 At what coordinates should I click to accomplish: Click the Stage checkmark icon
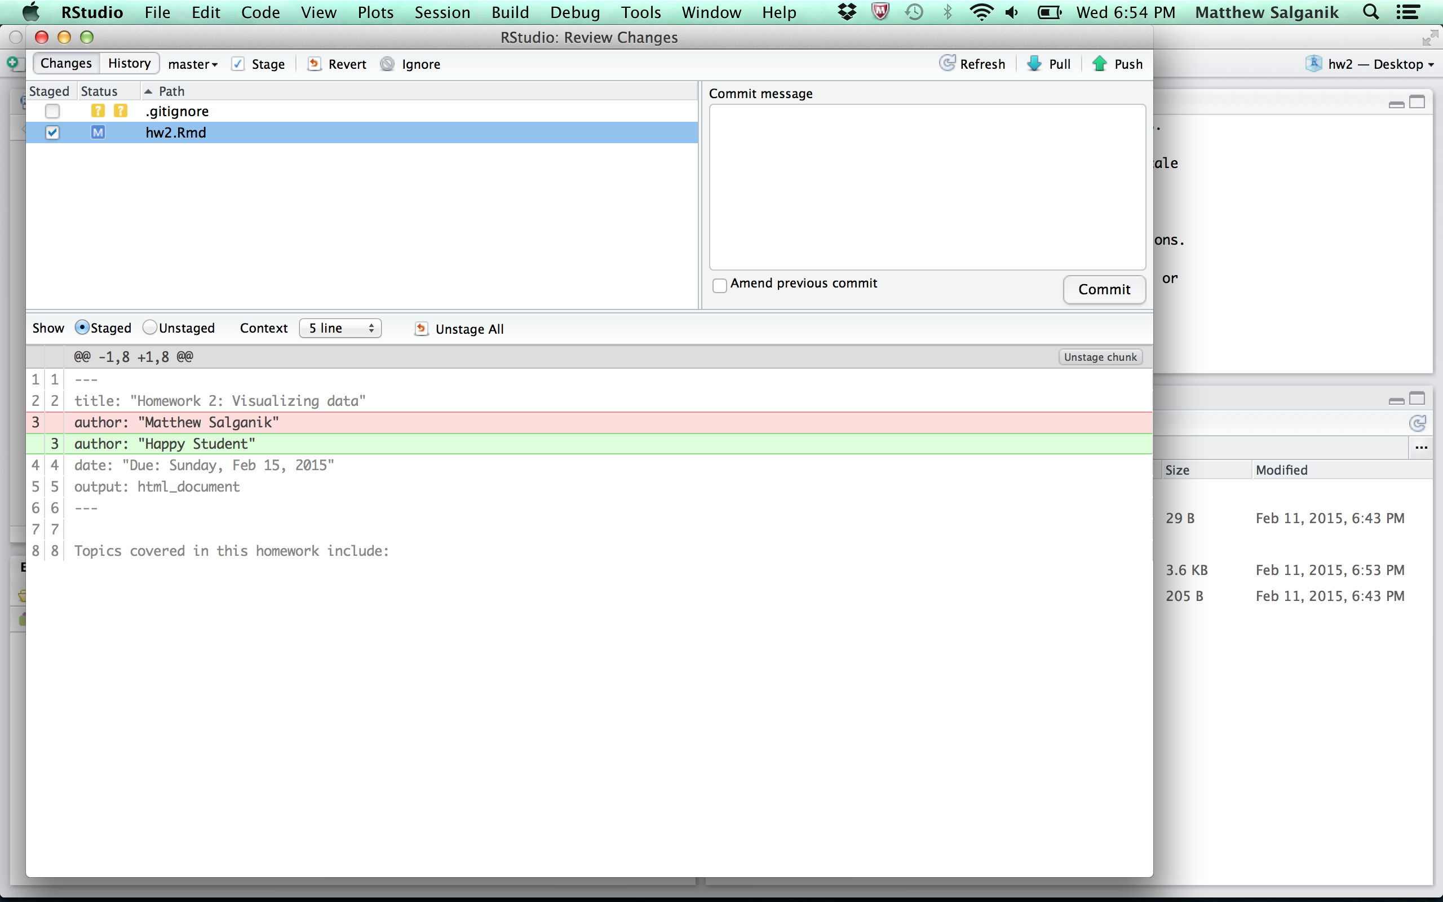(238, 64)
